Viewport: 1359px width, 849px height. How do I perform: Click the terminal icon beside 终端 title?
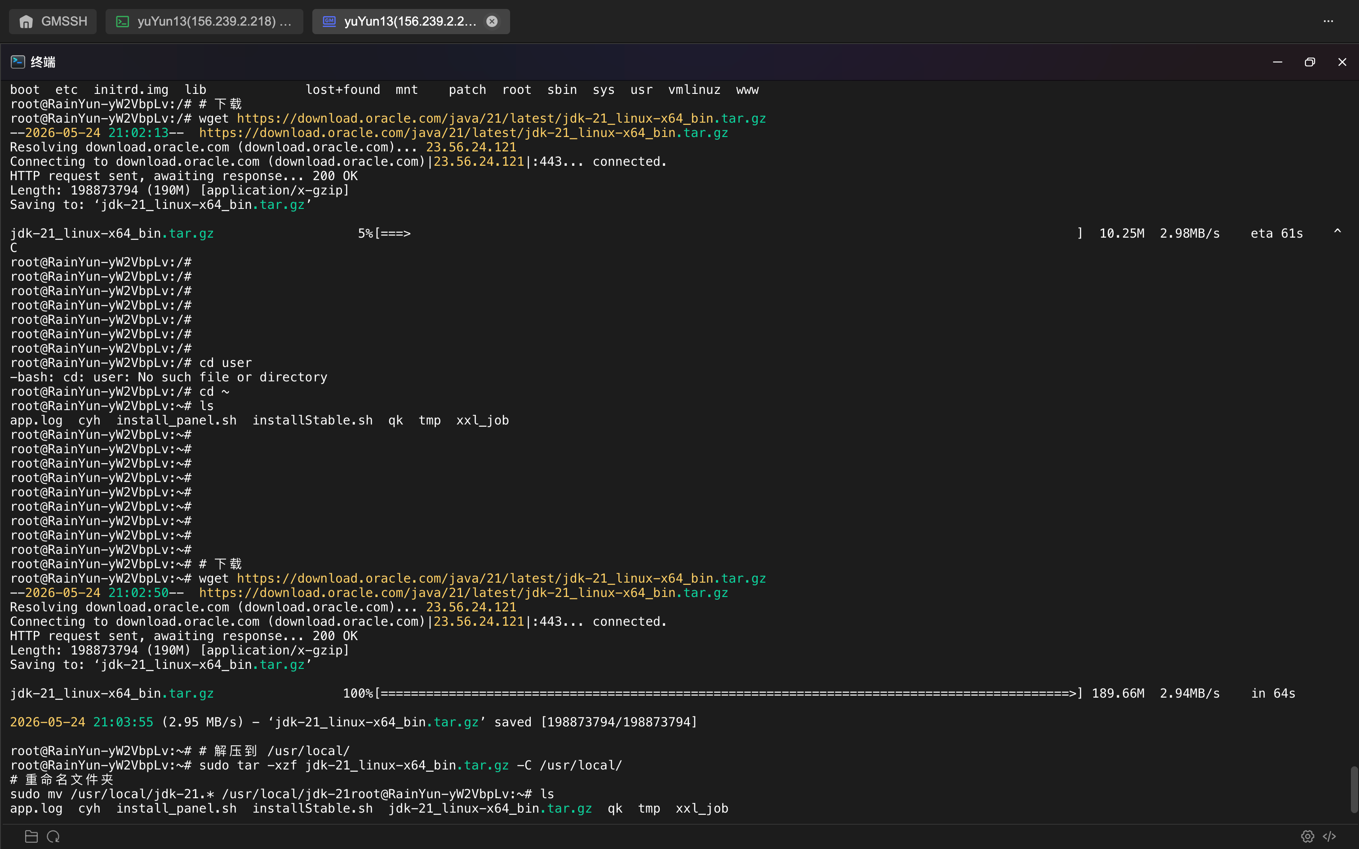point(18,62)
